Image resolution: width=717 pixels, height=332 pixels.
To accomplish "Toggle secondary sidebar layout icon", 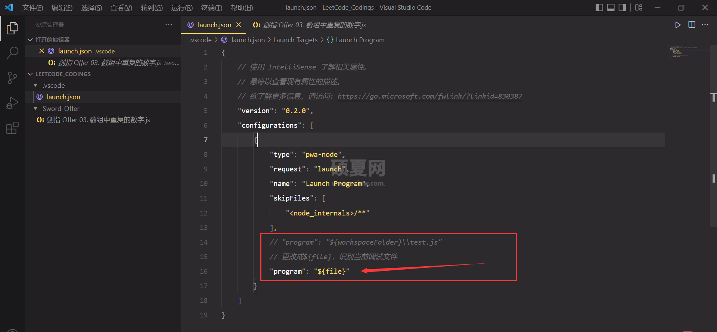I will (622, 7).
